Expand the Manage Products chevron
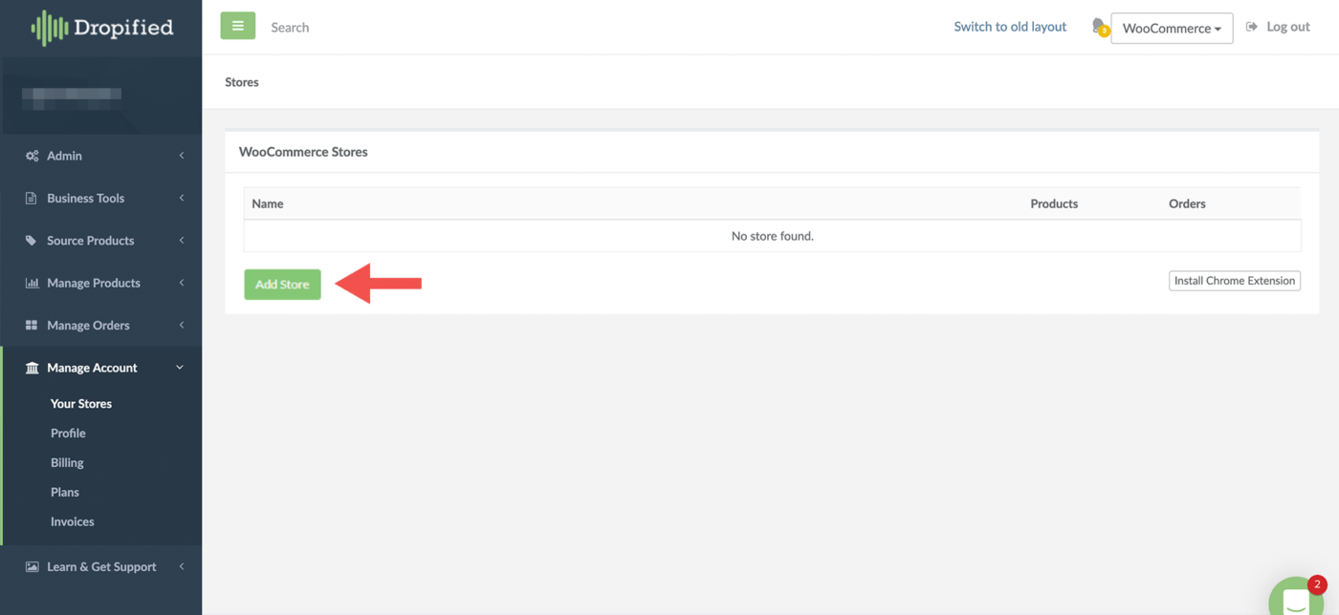Image resolution: width=1339 pixels, height=615 pixels. 182,283
